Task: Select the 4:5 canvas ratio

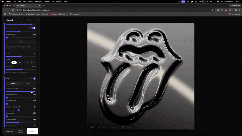Action: click(8, 63)
